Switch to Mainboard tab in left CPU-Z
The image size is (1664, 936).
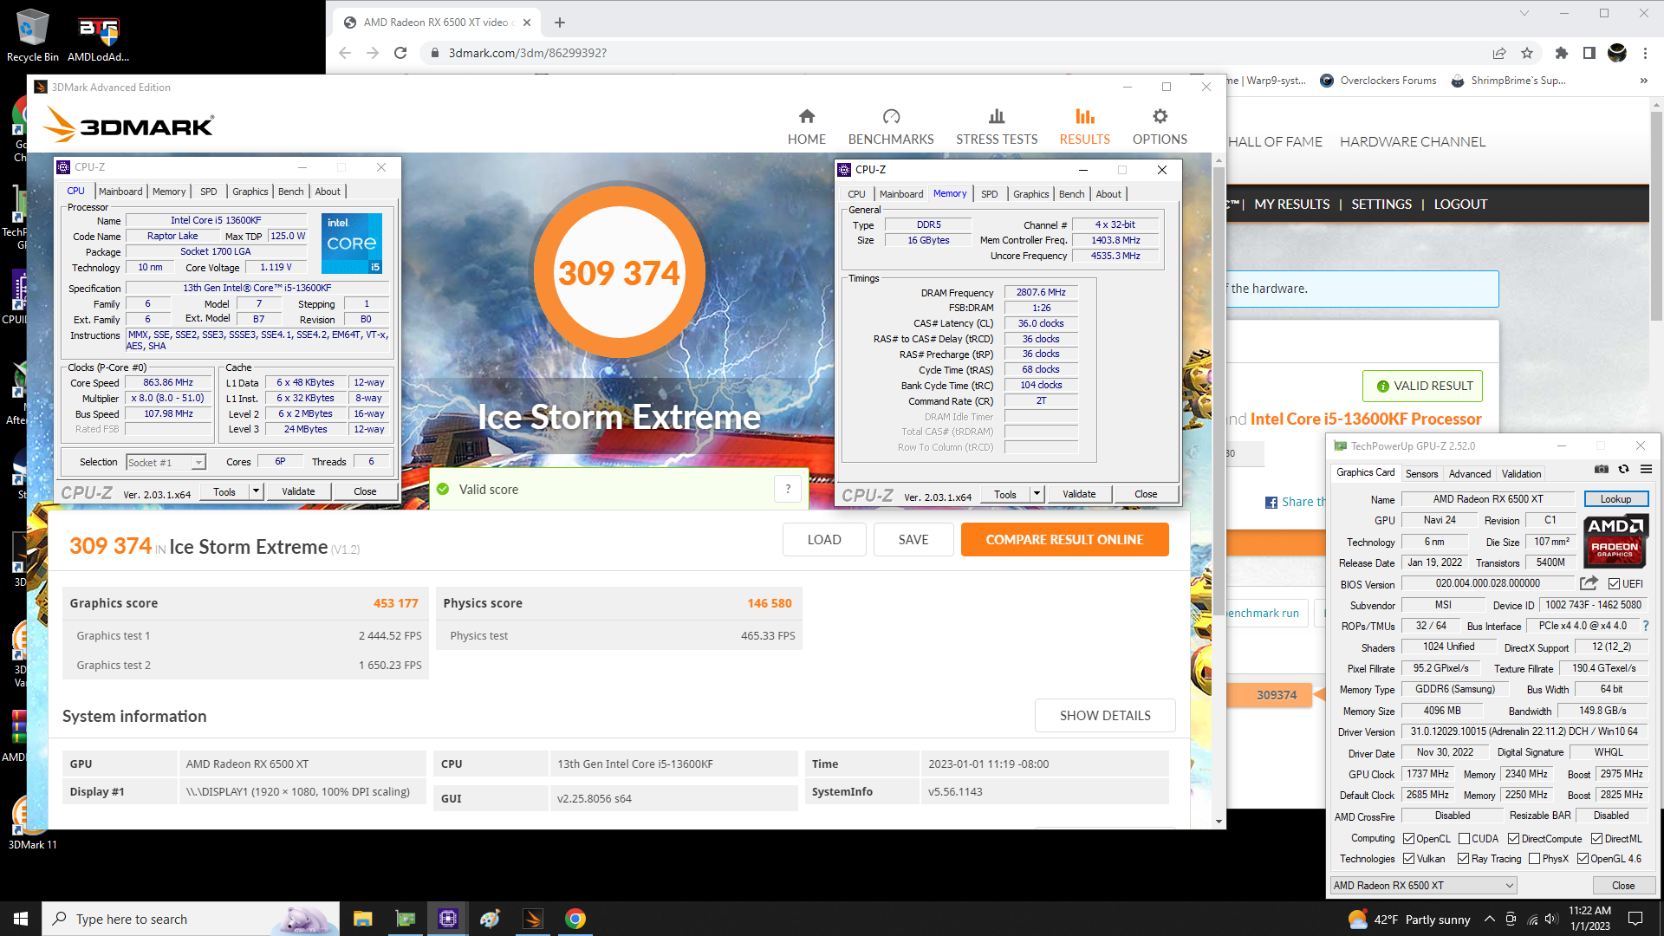coord(120,192)
